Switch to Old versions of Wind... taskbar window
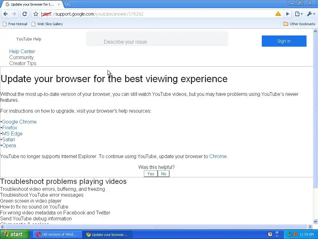This screenshot has height=239, width=318. (57, 234)
